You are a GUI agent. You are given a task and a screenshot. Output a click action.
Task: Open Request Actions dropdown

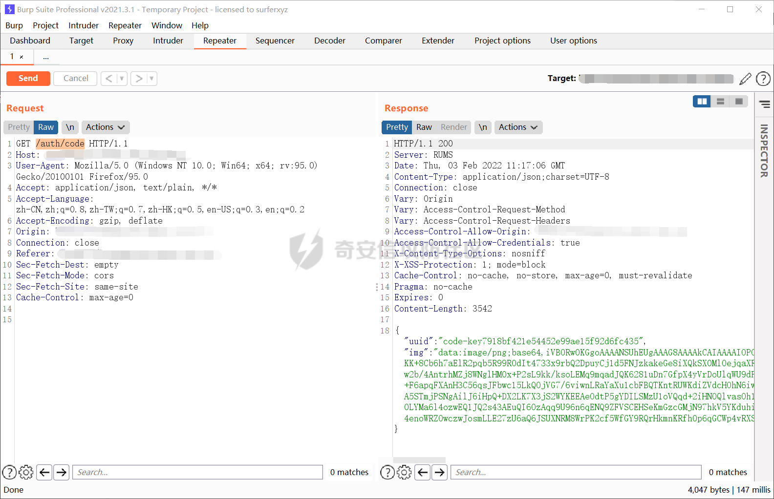point(105,127)
